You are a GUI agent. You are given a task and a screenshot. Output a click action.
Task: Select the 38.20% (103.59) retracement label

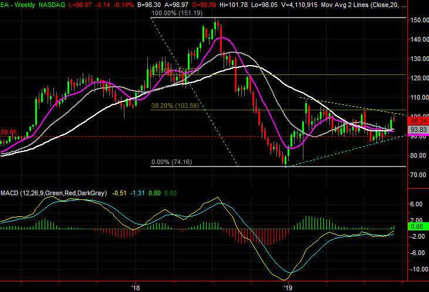pos(175,106)
